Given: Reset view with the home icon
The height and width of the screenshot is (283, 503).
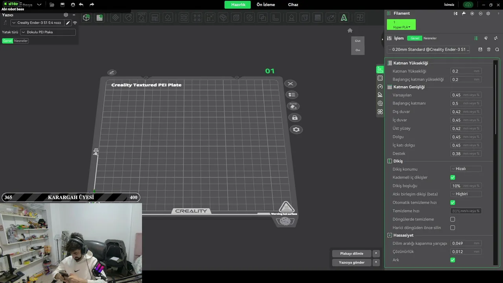Looking at the screenshot, I should pyautogui.click(x=350, y=30).
